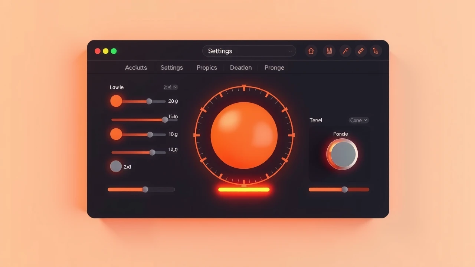Open the Deation tab
Viewport: 475px width, 267px height.
coord(241,67)
